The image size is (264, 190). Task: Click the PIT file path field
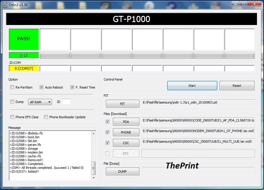198,104
